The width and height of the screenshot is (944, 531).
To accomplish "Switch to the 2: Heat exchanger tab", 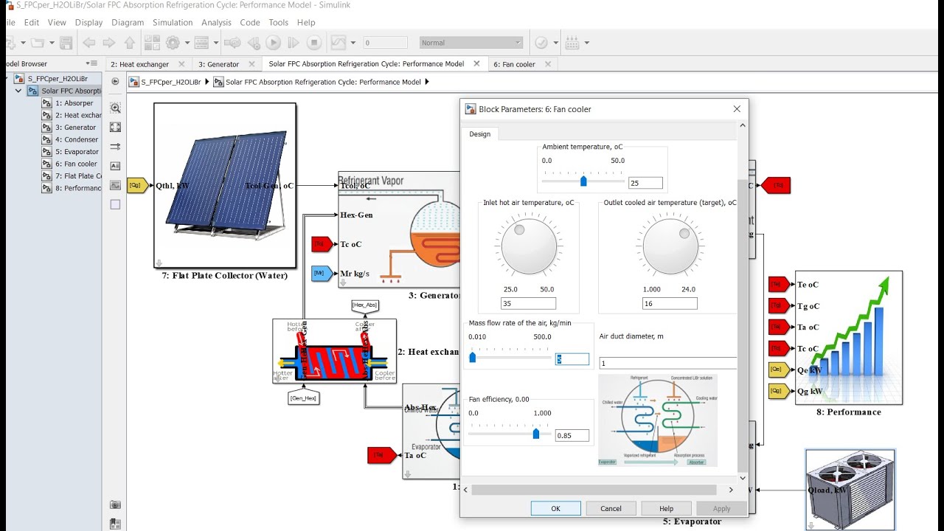I will pos(140,64).
